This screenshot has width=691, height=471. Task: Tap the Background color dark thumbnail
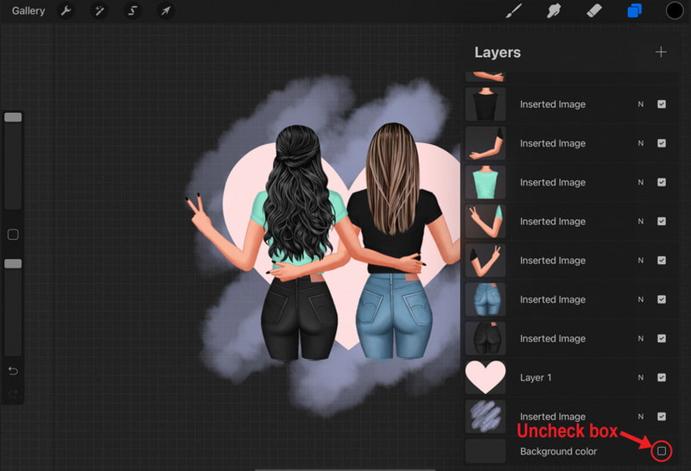[x=485, y=451]
